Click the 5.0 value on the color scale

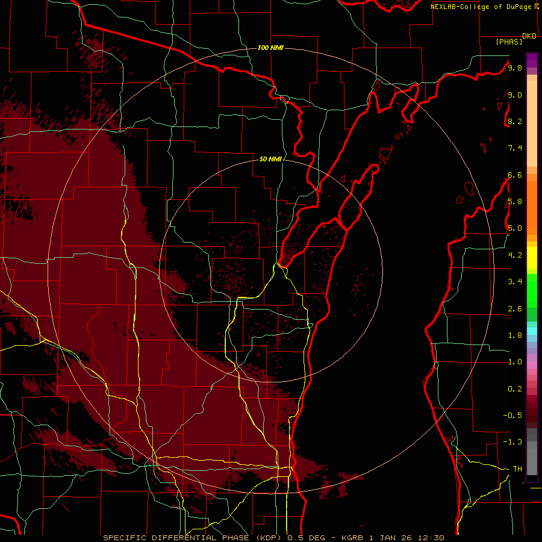click(x=515, y=228)
